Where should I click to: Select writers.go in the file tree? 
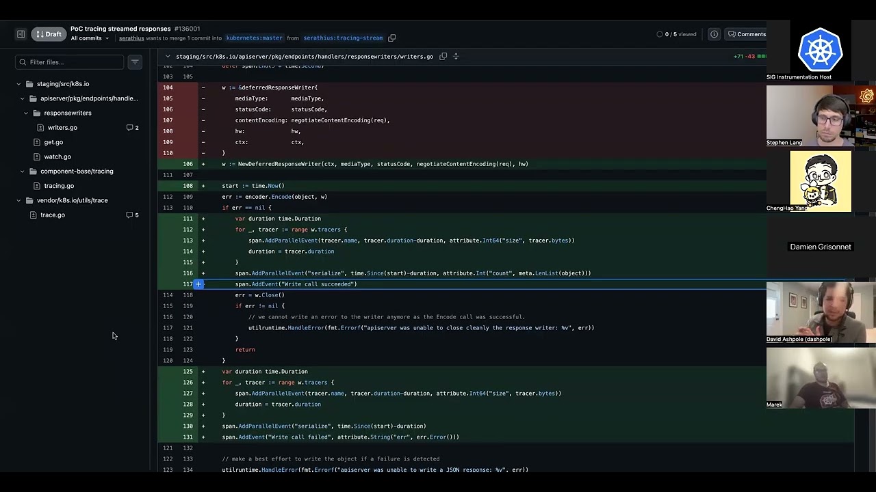62,128
